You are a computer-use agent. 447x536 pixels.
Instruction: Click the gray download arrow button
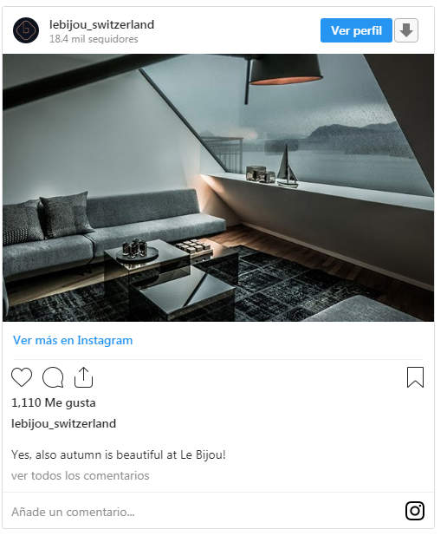(406, 30)
